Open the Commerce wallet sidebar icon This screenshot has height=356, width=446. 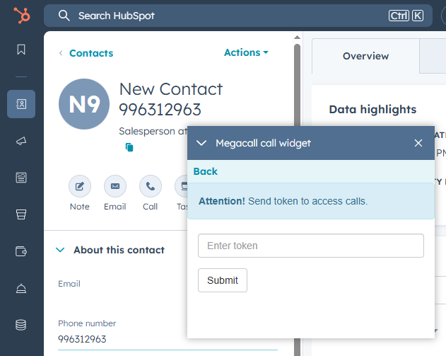(x=21, y=251)
